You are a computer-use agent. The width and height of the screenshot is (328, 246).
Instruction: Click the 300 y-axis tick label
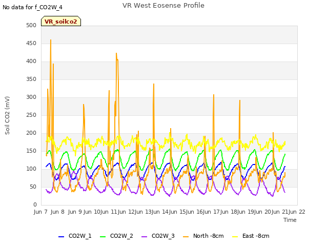pyautogui.click(x=31, y=97)
